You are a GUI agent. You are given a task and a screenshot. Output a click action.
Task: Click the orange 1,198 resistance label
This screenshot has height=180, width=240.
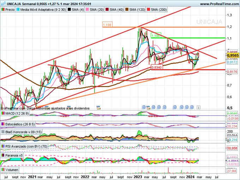(x=107, y=25)
